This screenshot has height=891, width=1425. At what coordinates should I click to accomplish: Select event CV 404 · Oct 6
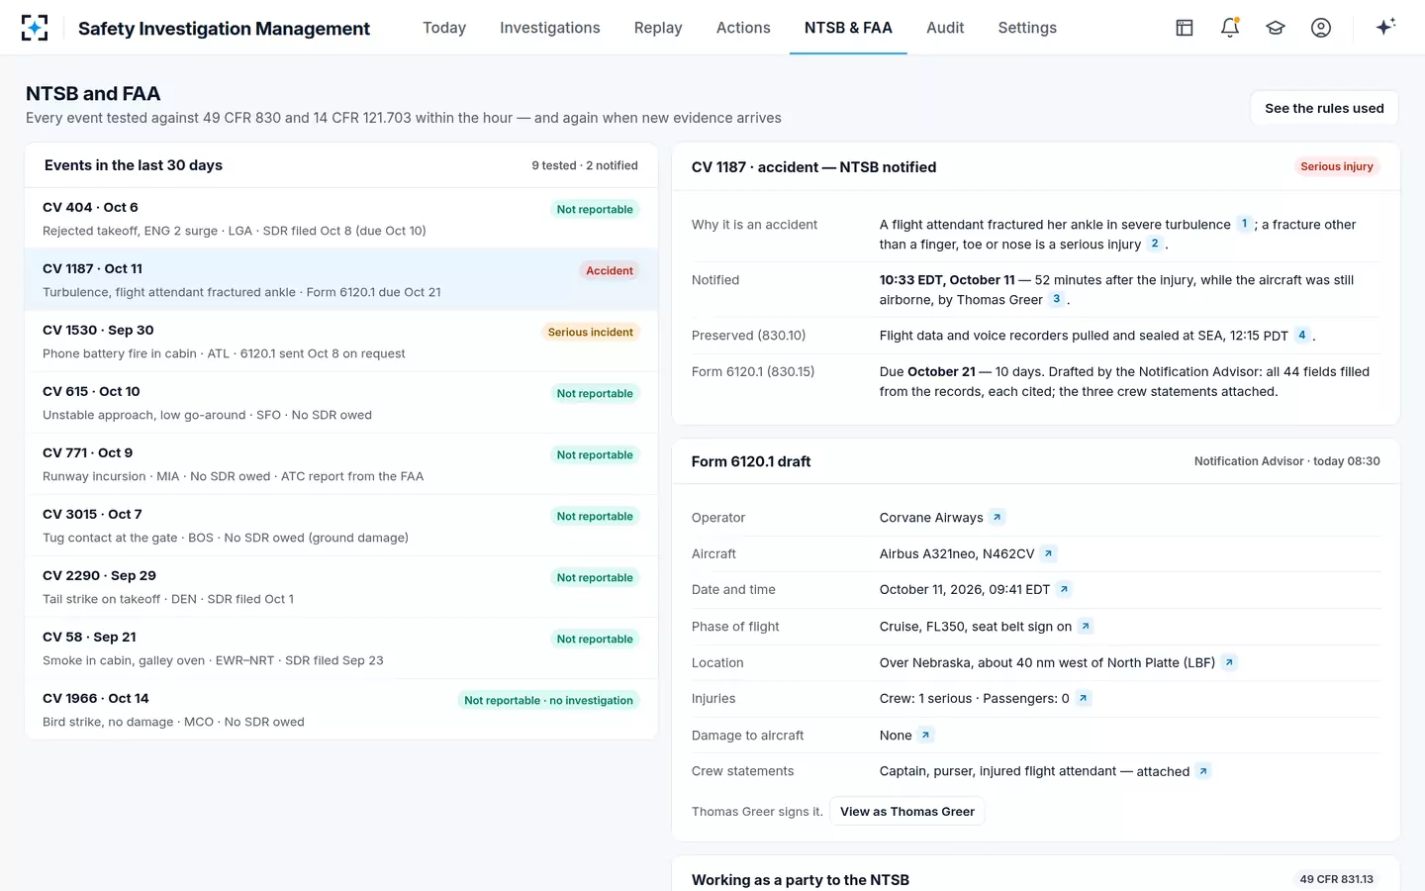(x=341, y=219)
